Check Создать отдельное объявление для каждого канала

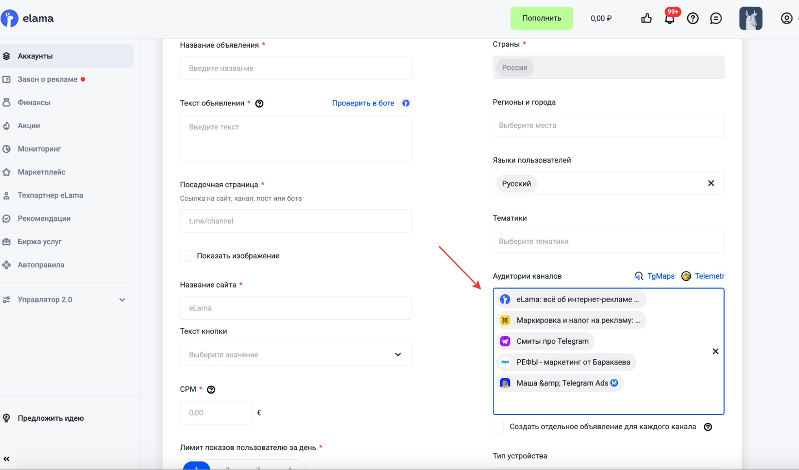498,427
